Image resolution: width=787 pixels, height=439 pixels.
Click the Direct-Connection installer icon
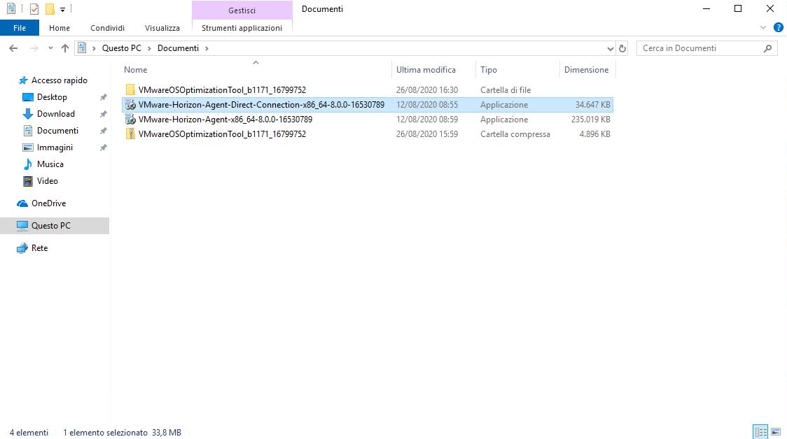pos(130,105)
